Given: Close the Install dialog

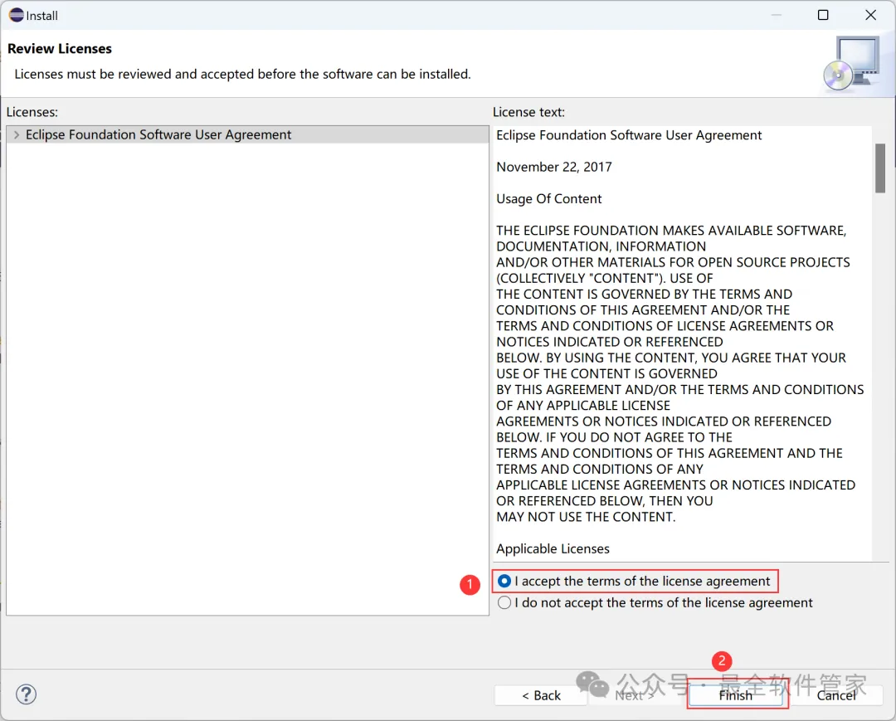Looking at the screenshot, I should point(870,15).
